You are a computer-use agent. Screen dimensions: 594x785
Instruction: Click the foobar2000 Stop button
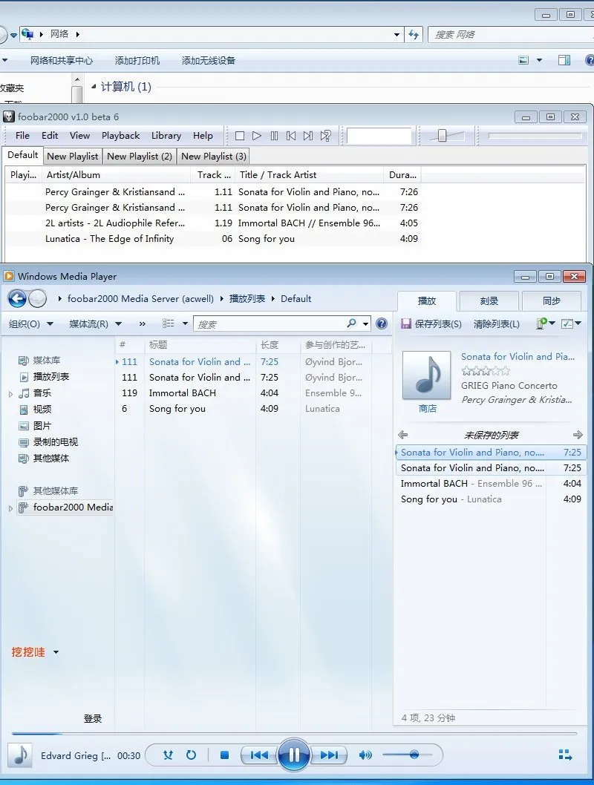pyautogui.click(x=240, y=136)
